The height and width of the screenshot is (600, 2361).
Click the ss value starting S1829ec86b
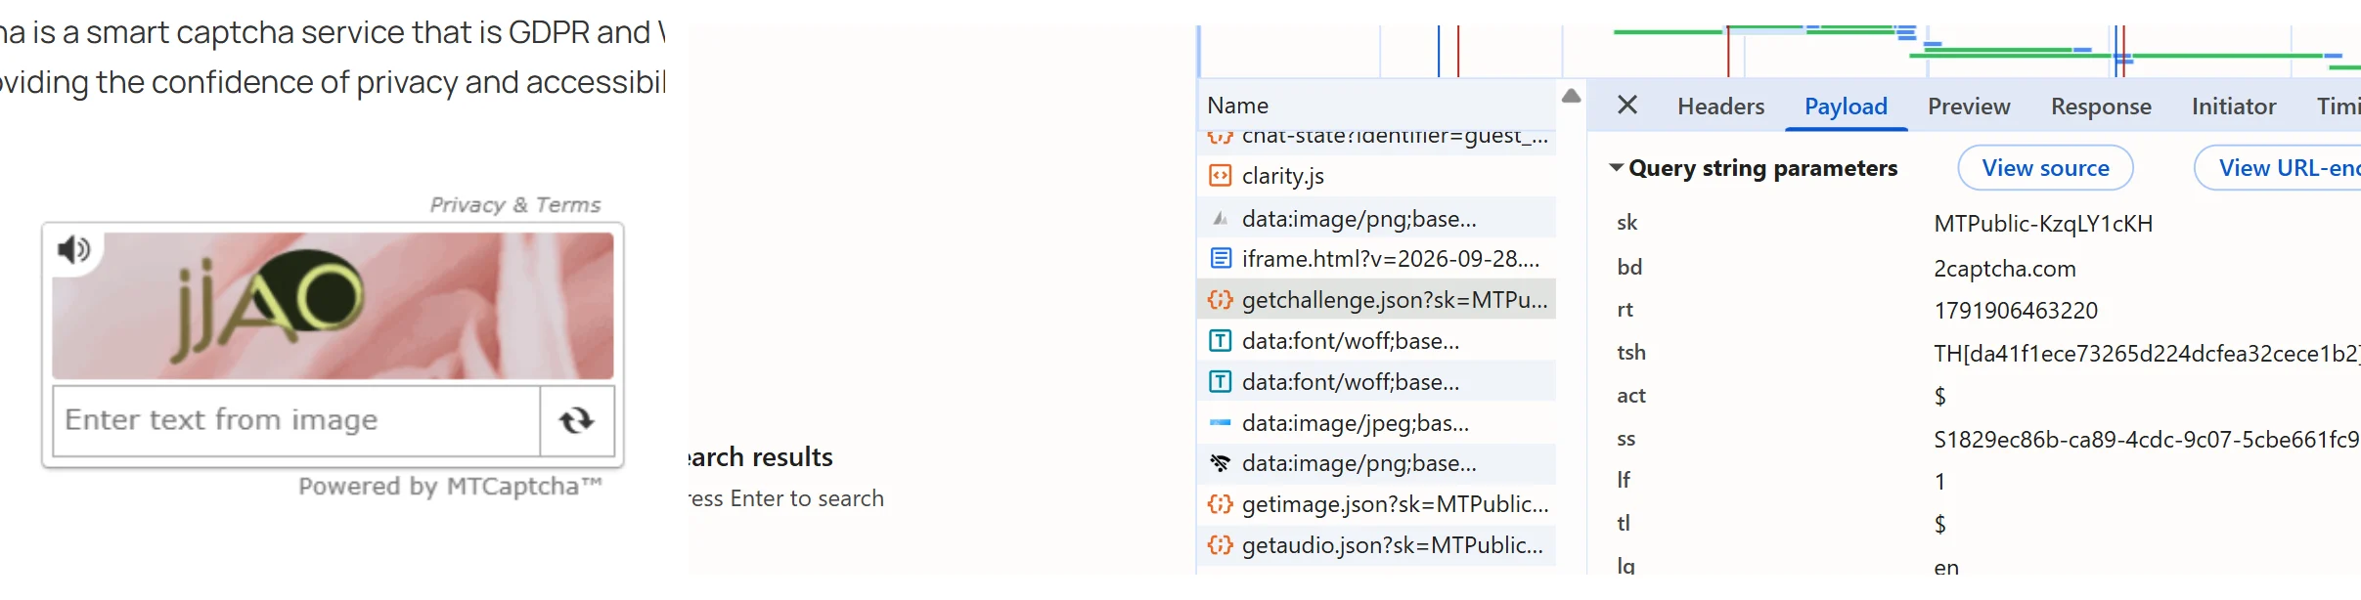2147,440
